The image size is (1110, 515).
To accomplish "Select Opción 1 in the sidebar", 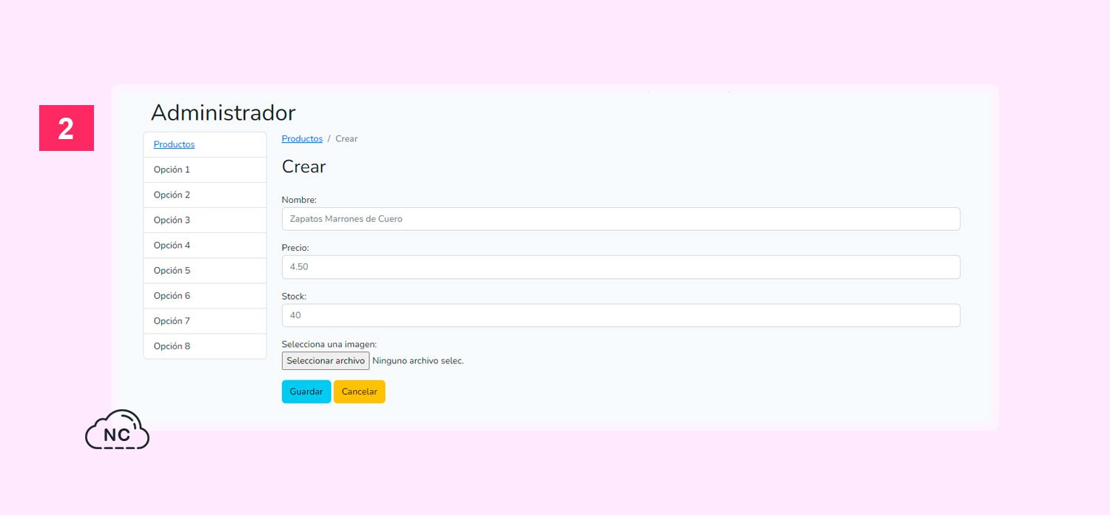I will pos(205,169).
